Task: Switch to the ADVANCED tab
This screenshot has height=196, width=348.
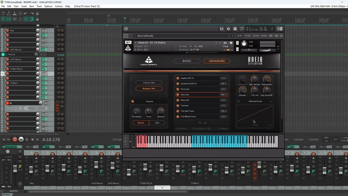Action: coord(217,61)
